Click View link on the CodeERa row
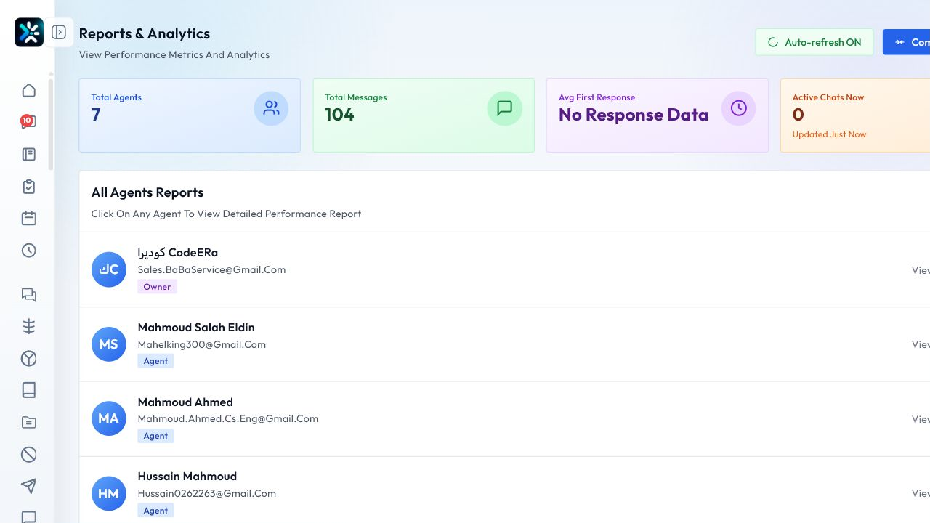 (921, 270)
